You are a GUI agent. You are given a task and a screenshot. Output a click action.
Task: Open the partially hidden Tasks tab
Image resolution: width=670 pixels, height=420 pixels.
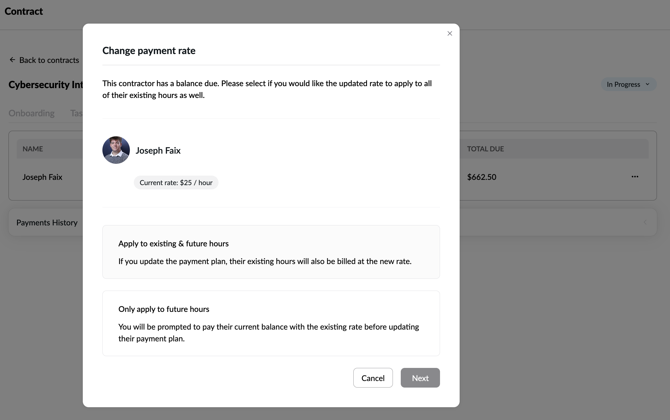[76, 113]
